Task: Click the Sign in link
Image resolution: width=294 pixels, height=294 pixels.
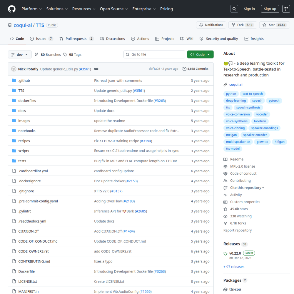Action: click(249, 9)
